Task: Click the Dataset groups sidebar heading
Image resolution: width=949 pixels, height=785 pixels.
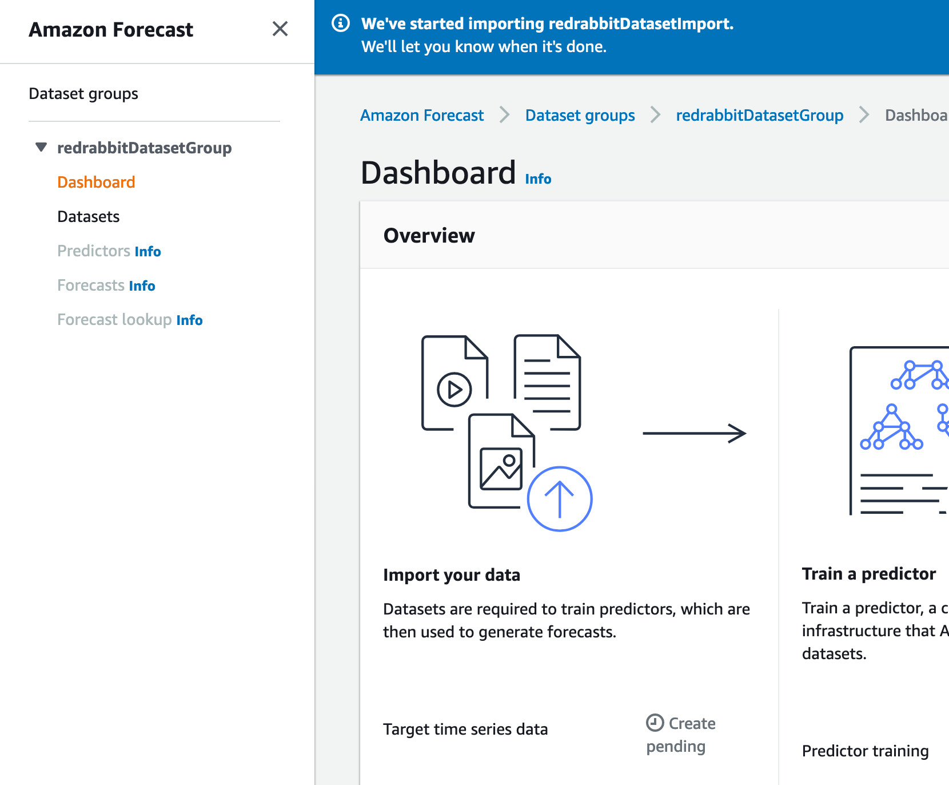Action: [x=83, y=93]
